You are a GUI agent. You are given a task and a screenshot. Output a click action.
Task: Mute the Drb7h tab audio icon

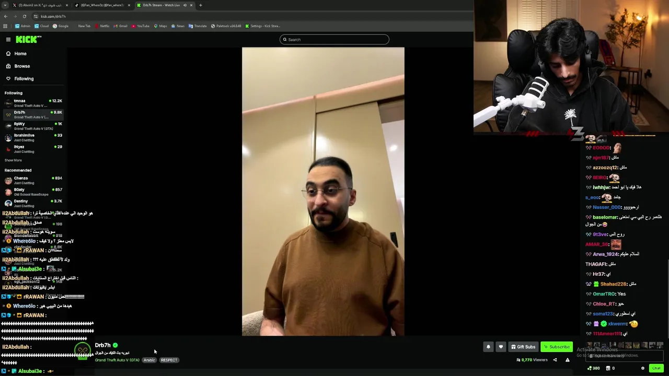tap(184, 5)
